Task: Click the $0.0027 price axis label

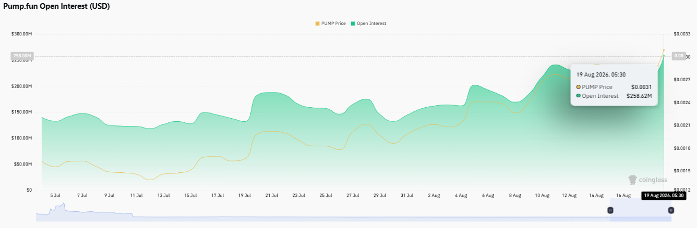Action: coord(682,80)
